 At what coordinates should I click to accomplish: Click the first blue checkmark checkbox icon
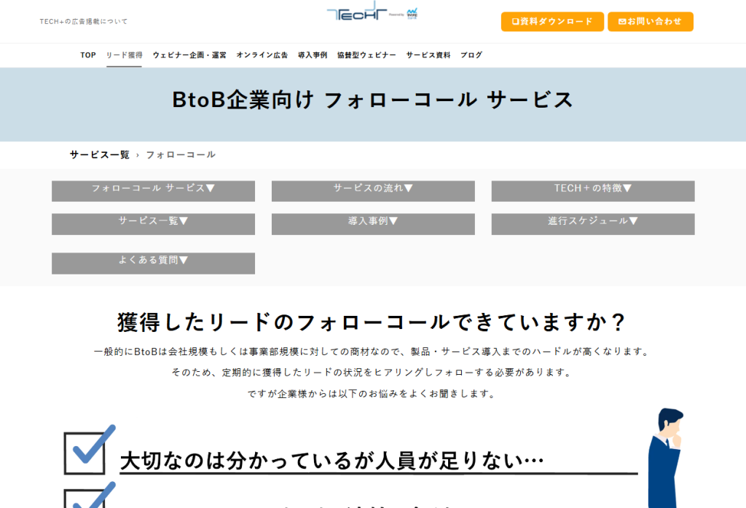pyautogui.click(x=88, y=450)
